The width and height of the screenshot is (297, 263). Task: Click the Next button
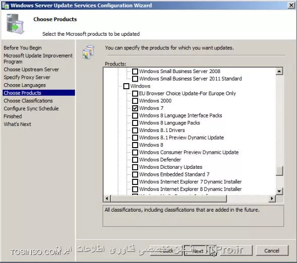(200, 250)
